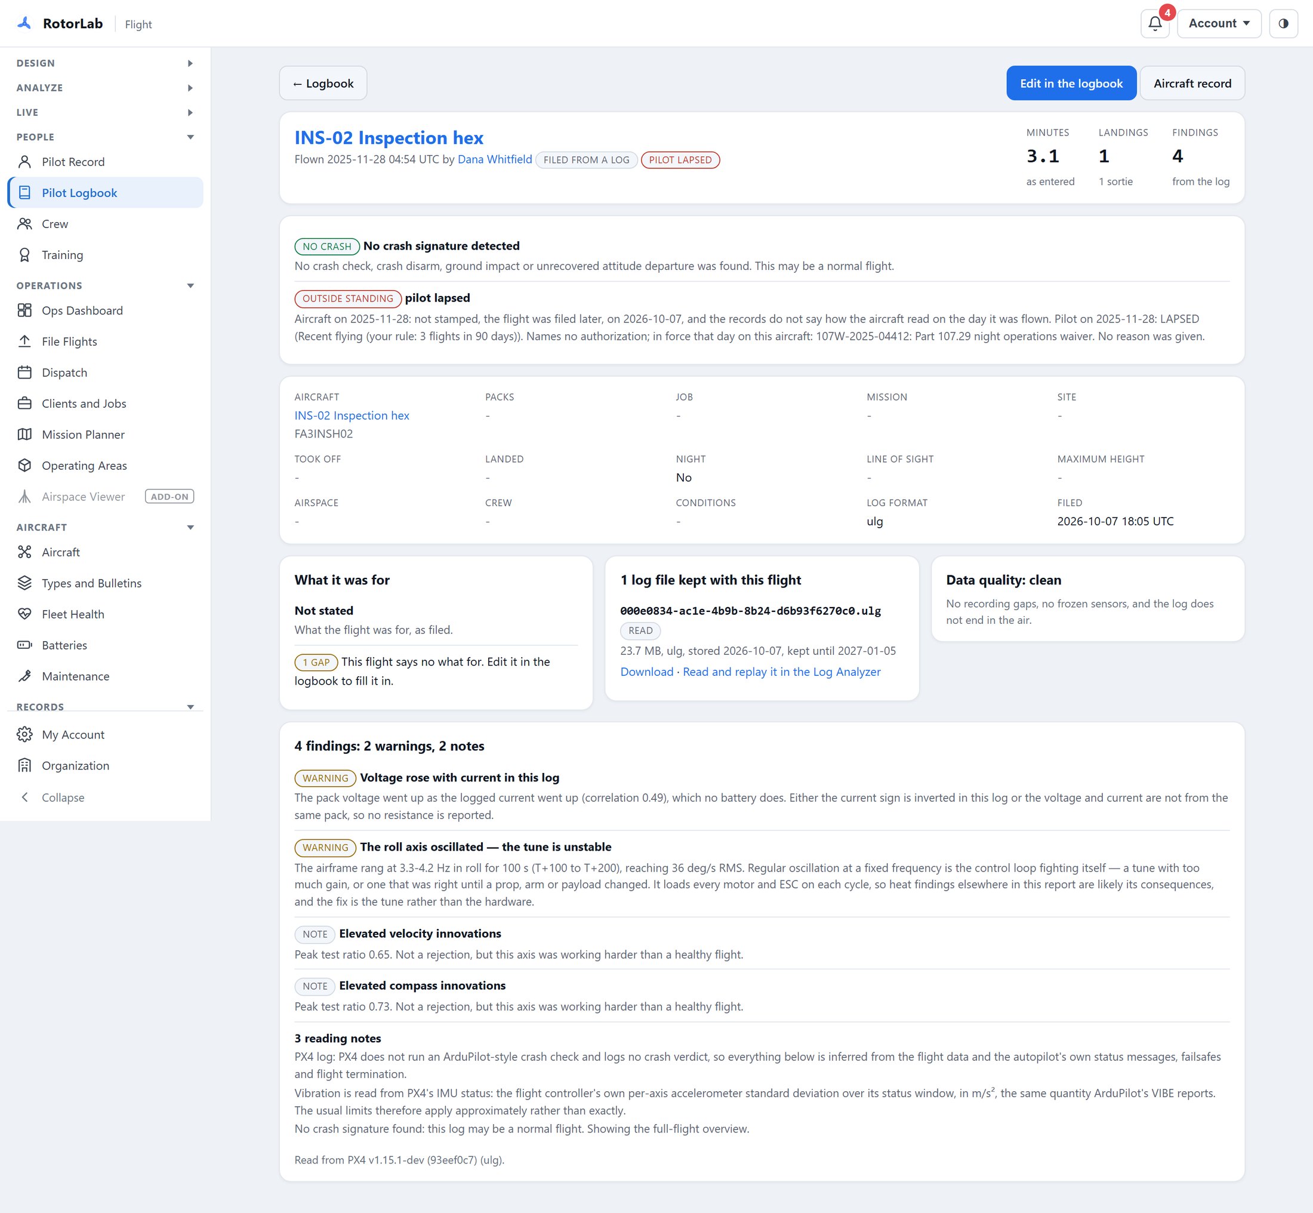Open the notifications bell
The image size is (1313, 1213).
(x=1155, y=24)
